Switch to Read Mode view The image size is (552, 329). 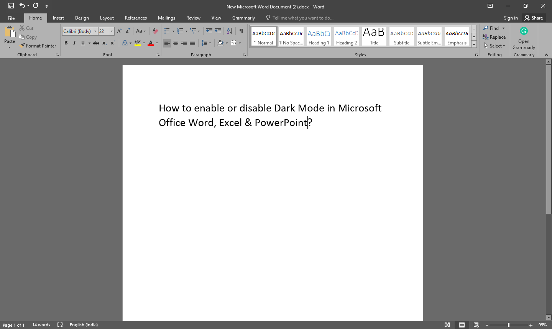447,325
